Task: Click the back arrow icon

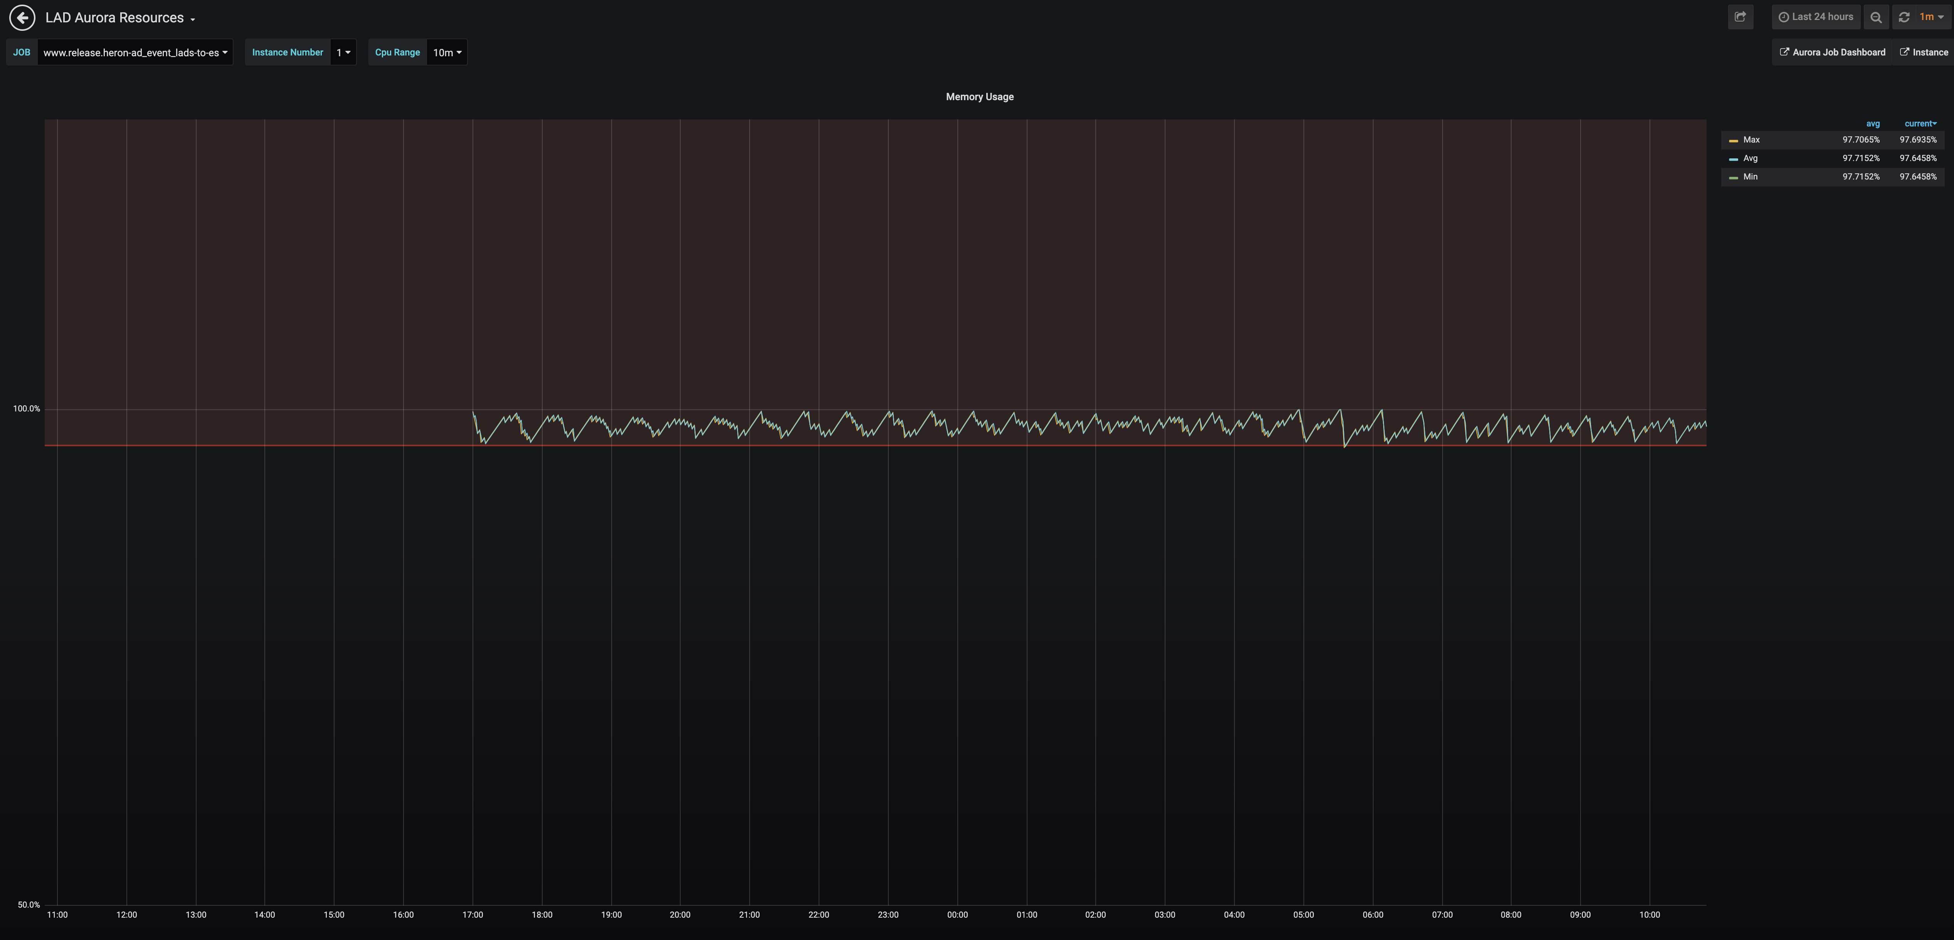Action: coord(22,17)
